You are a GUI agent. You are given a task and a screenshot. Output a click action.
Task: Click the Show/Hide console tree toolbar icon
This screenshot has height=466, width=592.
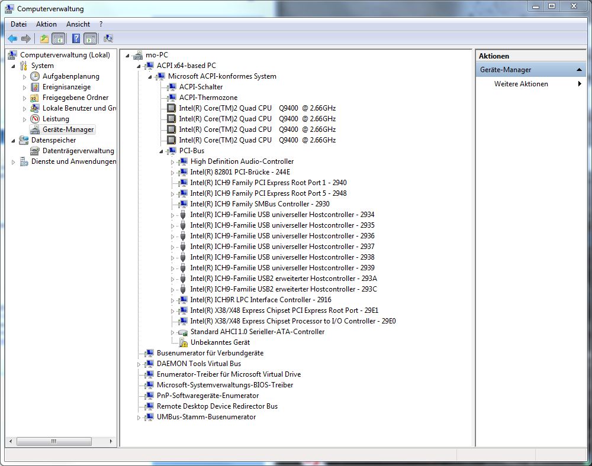coord(58,38)
